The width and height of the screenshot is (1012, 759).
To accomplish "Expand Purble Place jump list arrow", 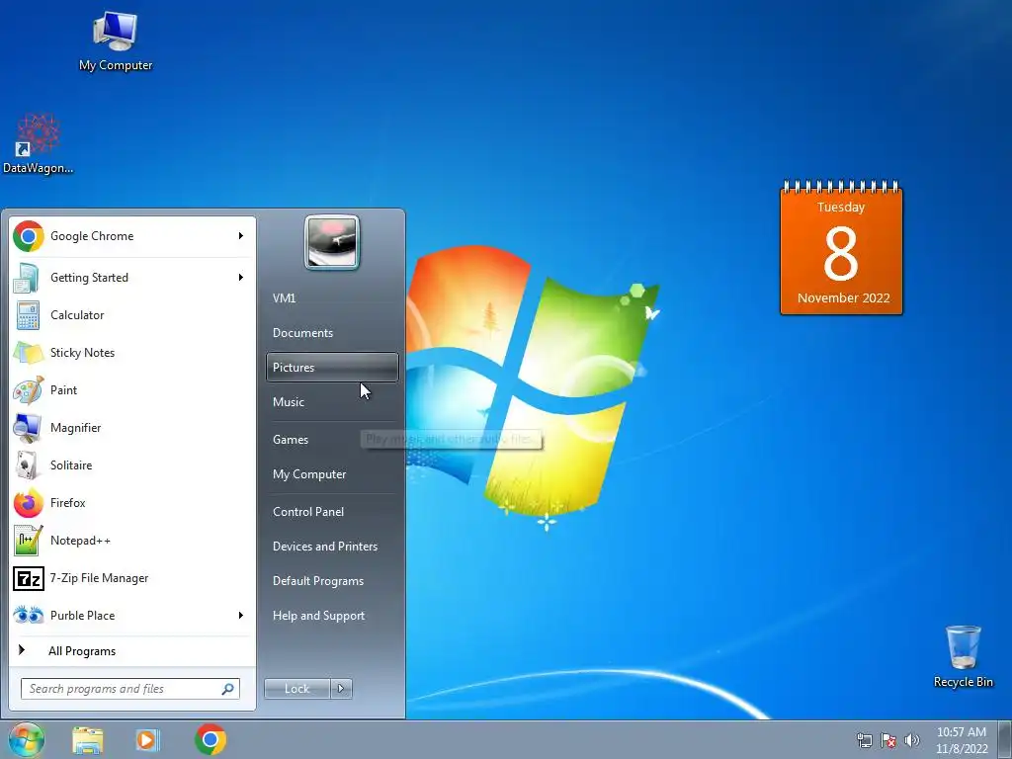I will (241, 615).
